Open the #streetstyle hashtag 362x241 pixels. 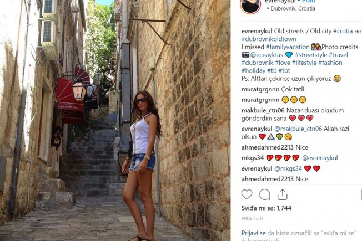[x=311, y=55]
